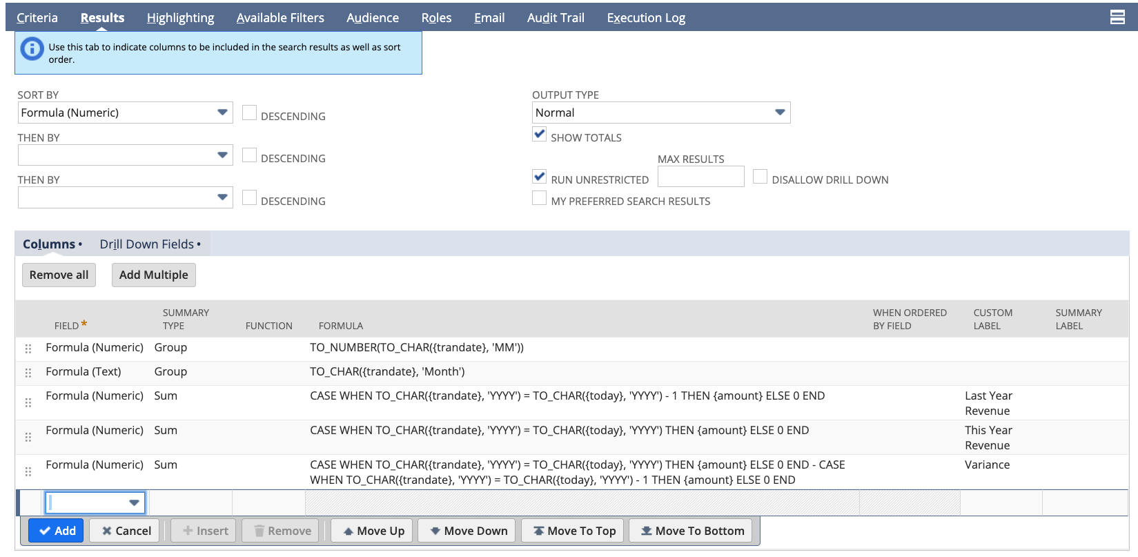The width and height of the screenshot is (1138, 557).
Task: Grab the drag handle of the Formula (Text) row
Action: coord(28,373)
